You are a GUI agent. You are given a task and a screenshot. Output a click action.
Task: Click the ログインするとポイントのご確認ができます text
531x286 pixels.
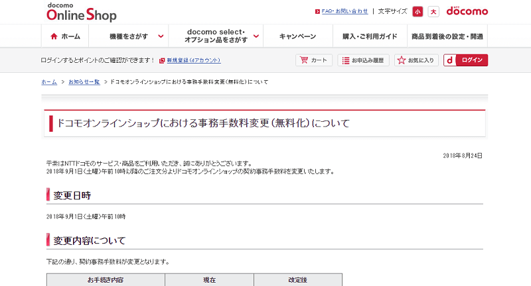pyautogui.click(x=98, y=60)
